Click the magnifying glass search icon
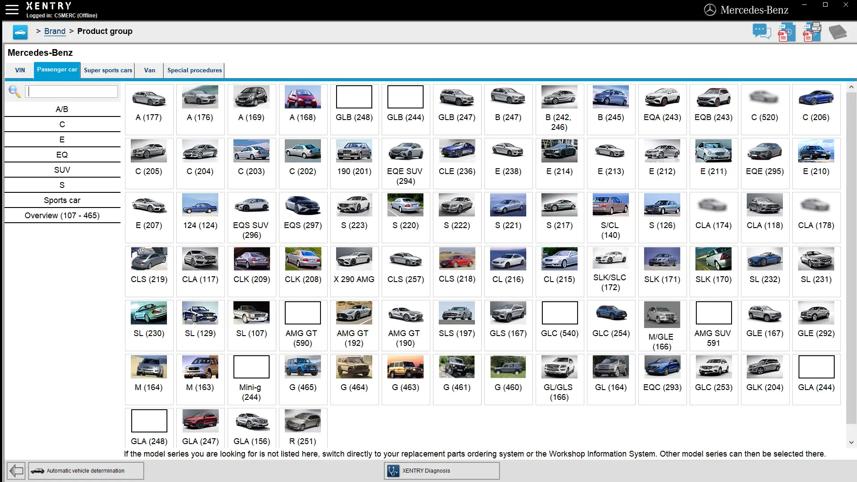857x482 pixels. [14, 91]
